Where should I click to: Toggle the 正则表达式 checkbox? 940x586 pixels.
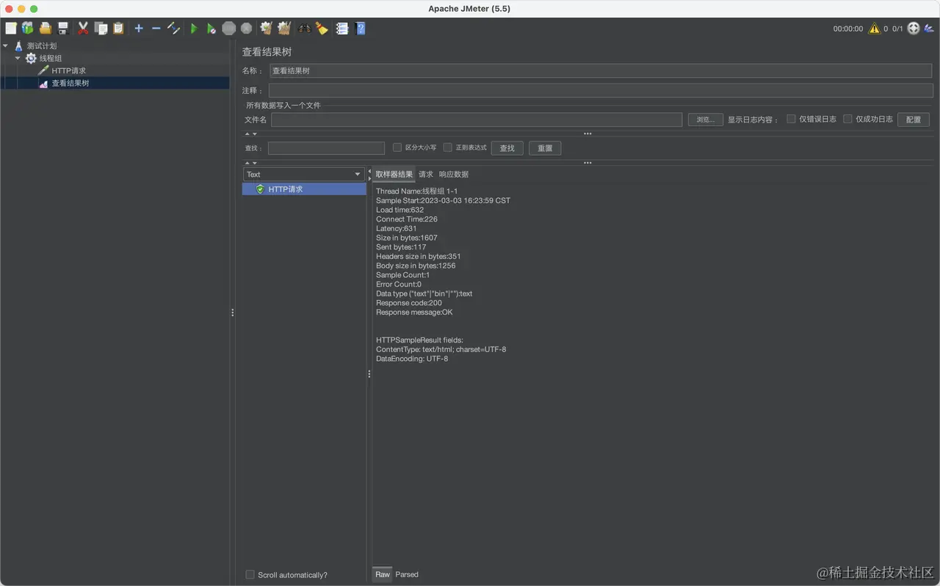point(448,147)
